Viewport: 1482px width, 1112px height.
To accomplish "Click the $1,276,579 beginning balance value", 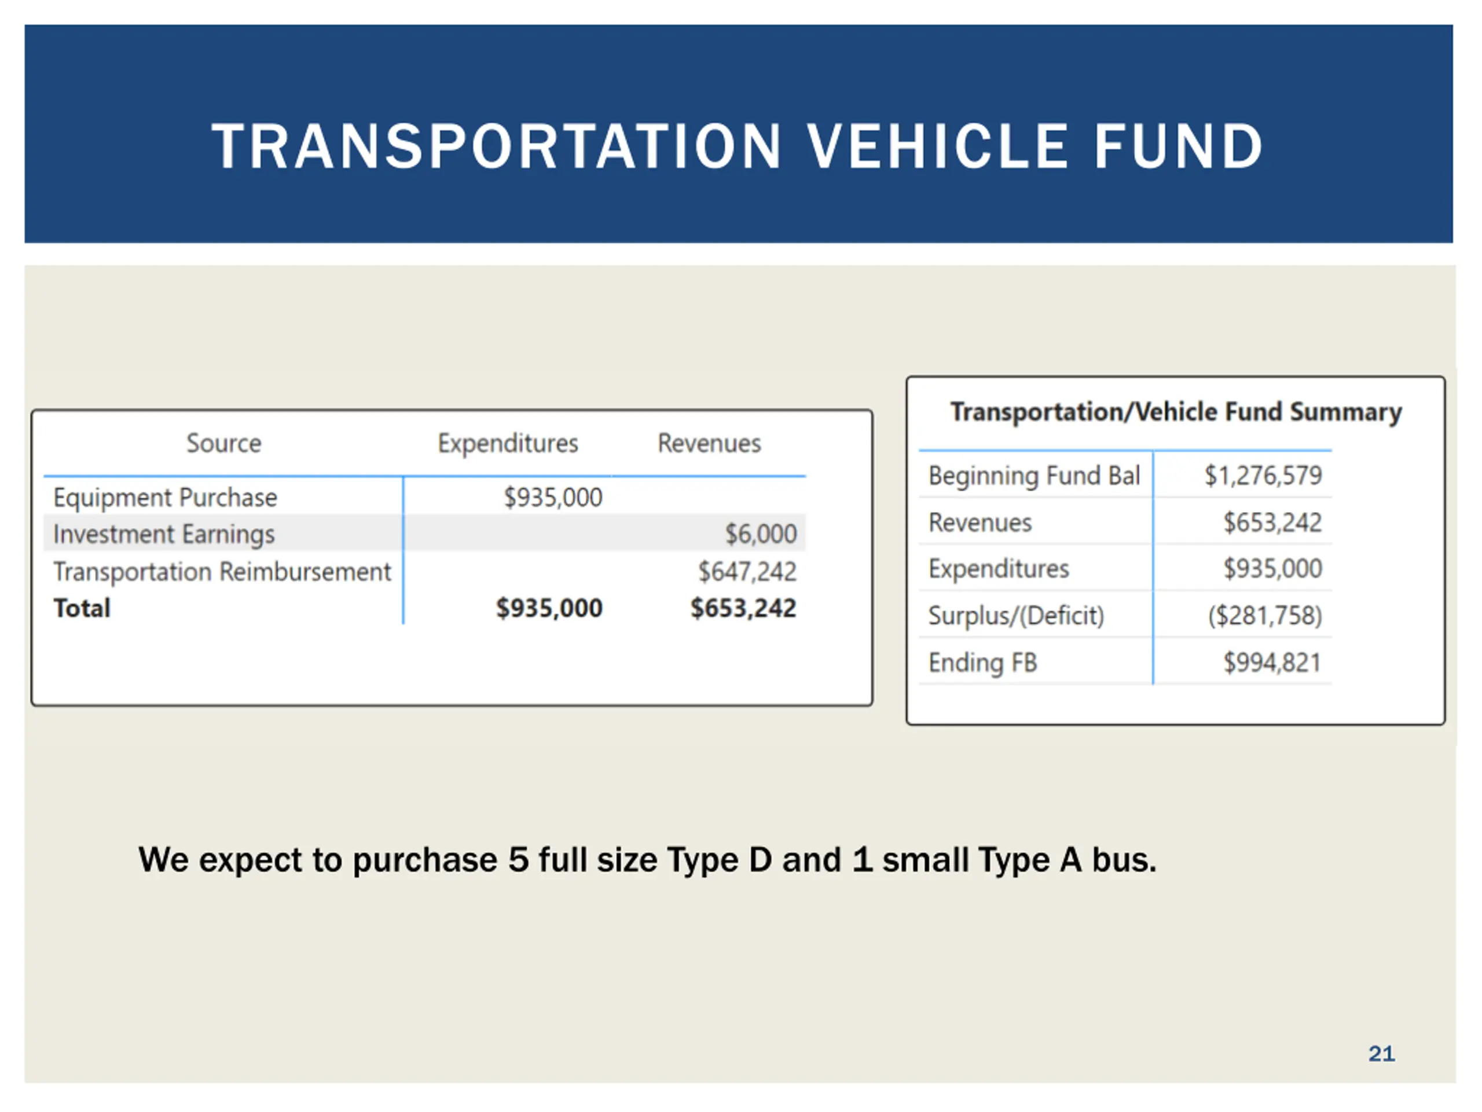I will tap(1263, 475).
